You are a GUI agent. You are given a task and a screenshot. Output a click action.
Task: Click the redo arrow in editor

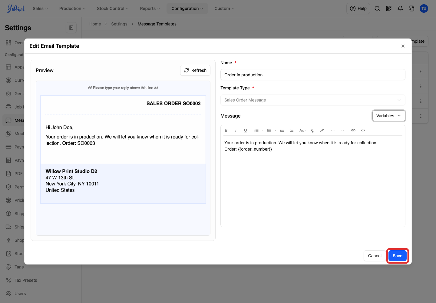342,130
